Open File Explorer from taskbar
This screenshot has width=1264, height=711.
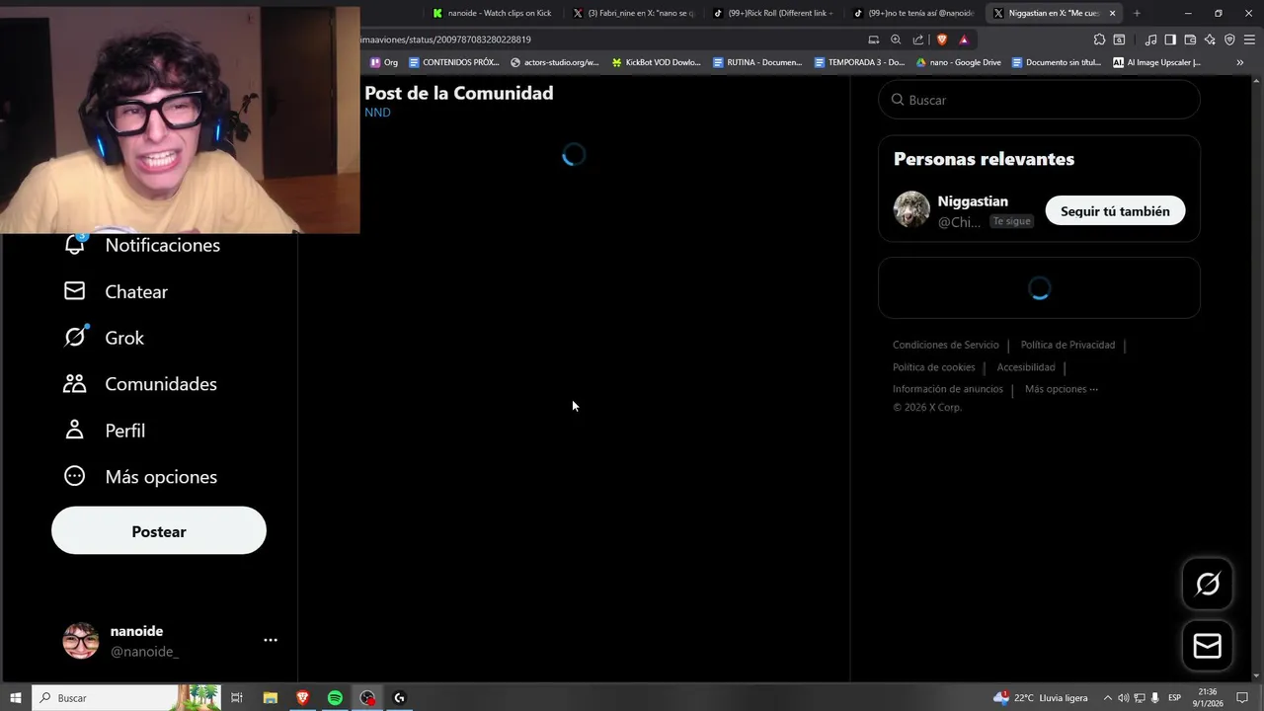(270, 698)
